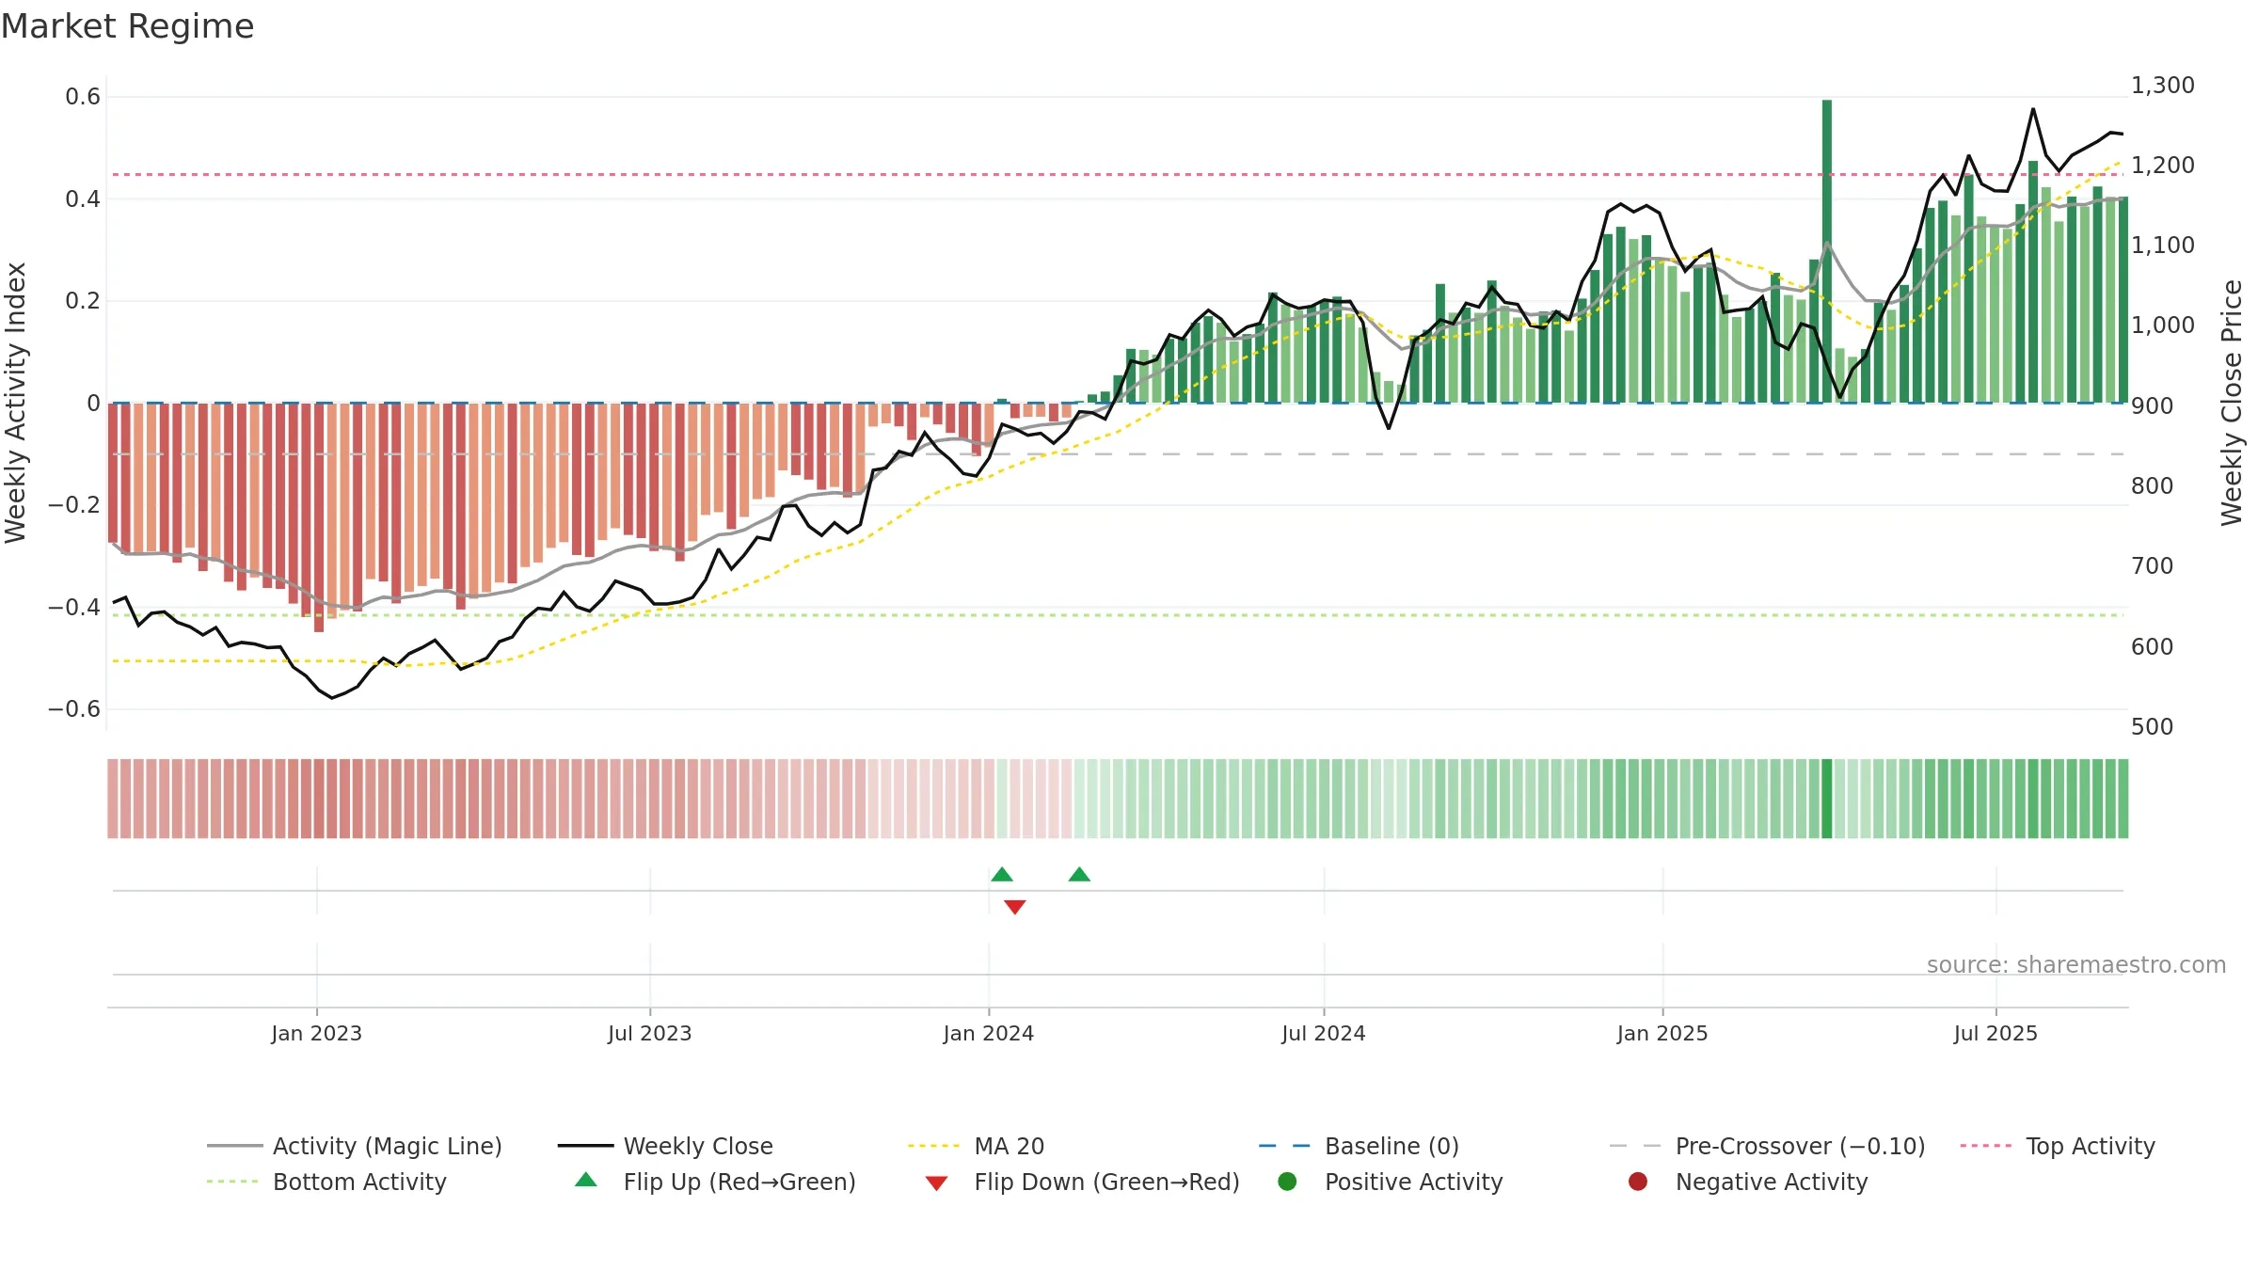Click the Jan 2023 x-axis label
The width and height of the screenshot is (2258, 1270).
(x=316, y=1033)
